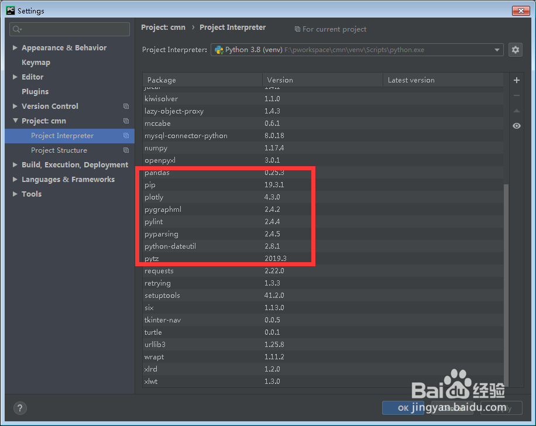This screenshot has height=426, width=536.
Task: Select the xlwt package row
Action: pyautogui.click(x=322, y=382)
